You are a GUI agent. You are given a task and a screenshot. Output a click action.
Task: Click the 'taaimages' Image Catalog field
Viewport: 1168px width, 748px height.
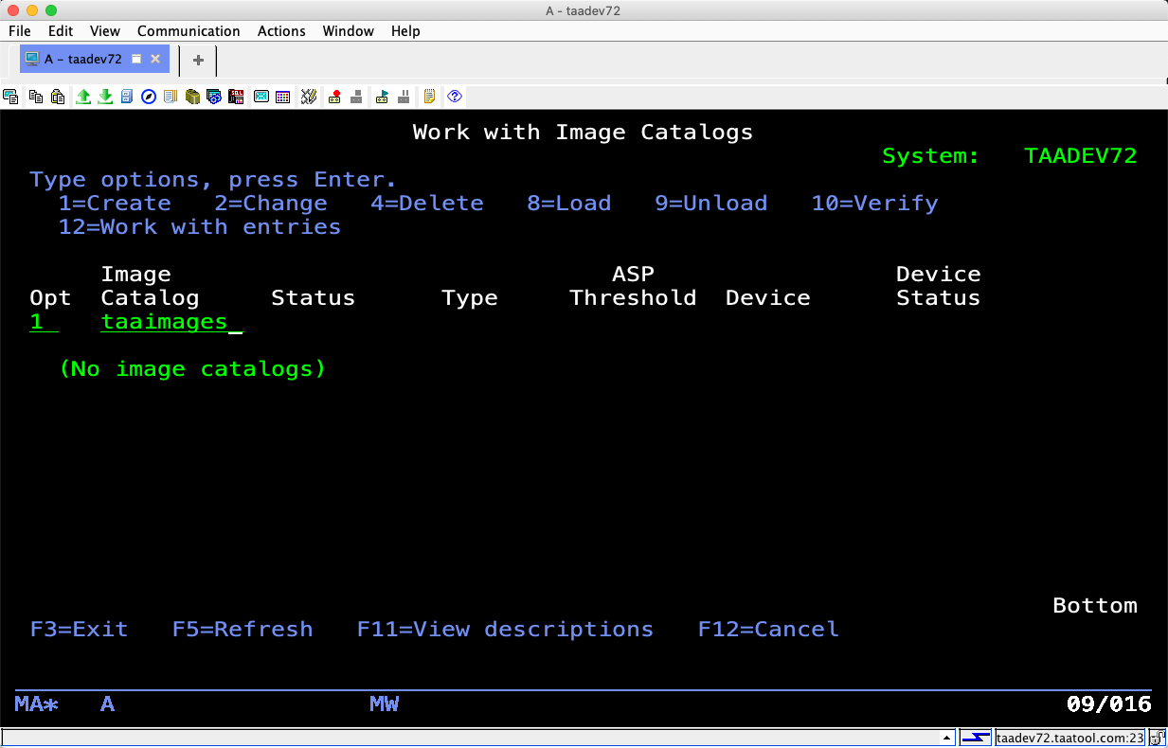coord(171,322)
